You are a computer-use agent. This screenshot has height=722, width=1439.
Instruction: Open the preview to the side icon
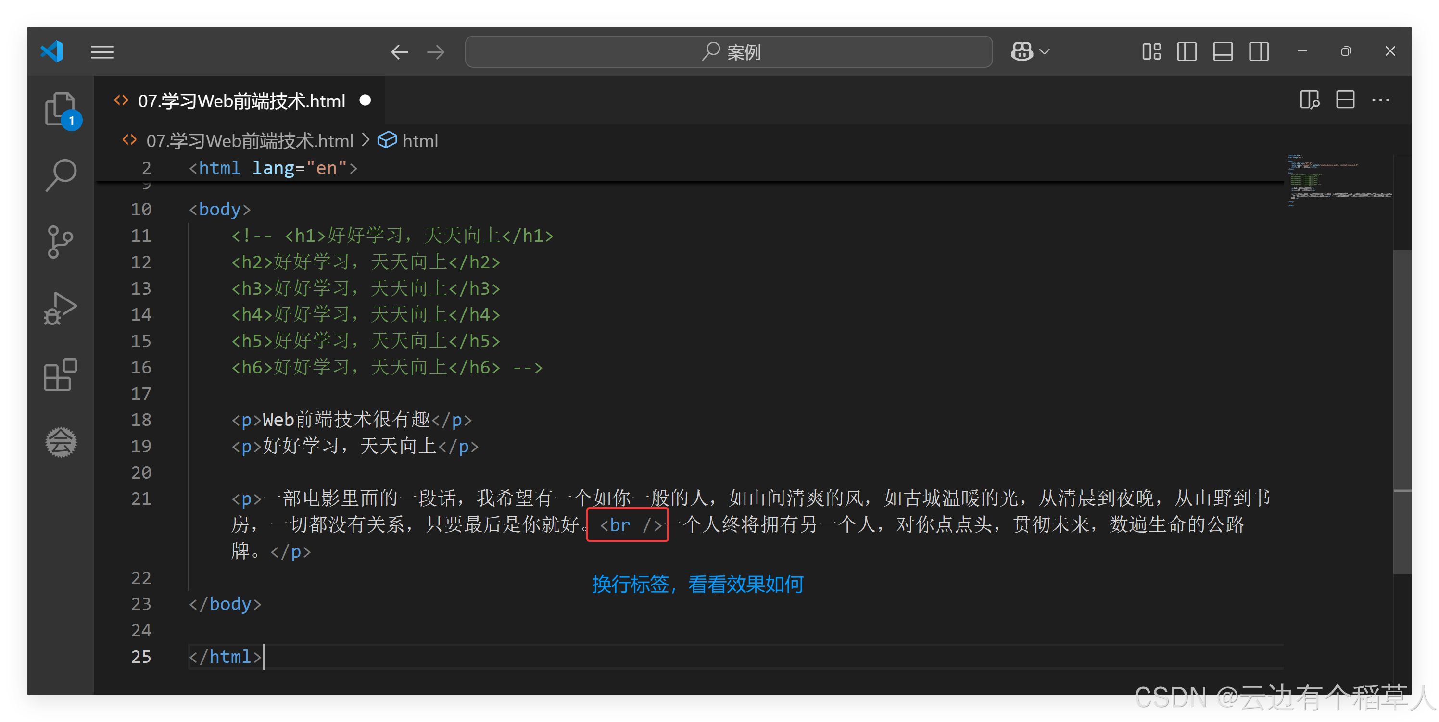[1310, 100]
